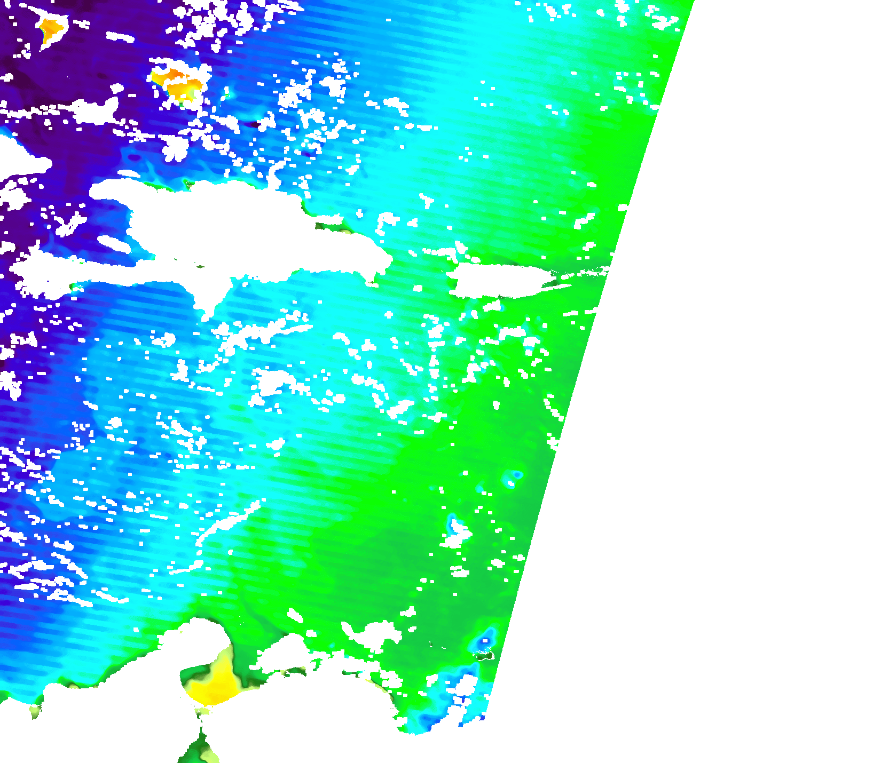The image size is (881, 763).
Task: Click the white Puerto Rico island shape
Action: (499, 280)
